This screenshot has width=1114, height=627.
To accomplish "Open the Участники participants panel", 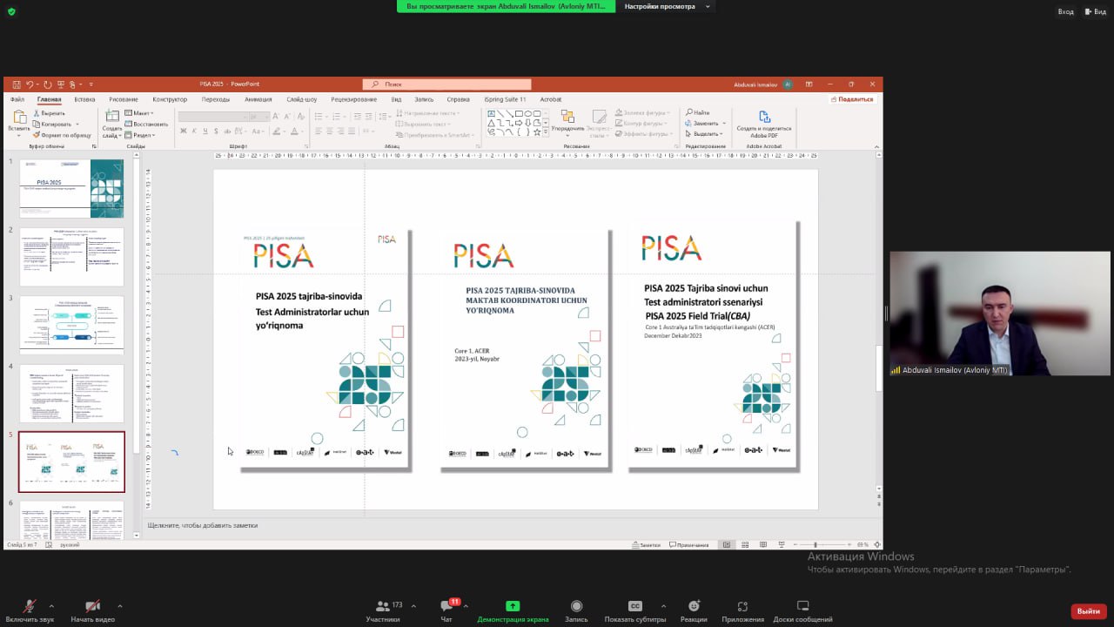I will (x=382, y=607).
